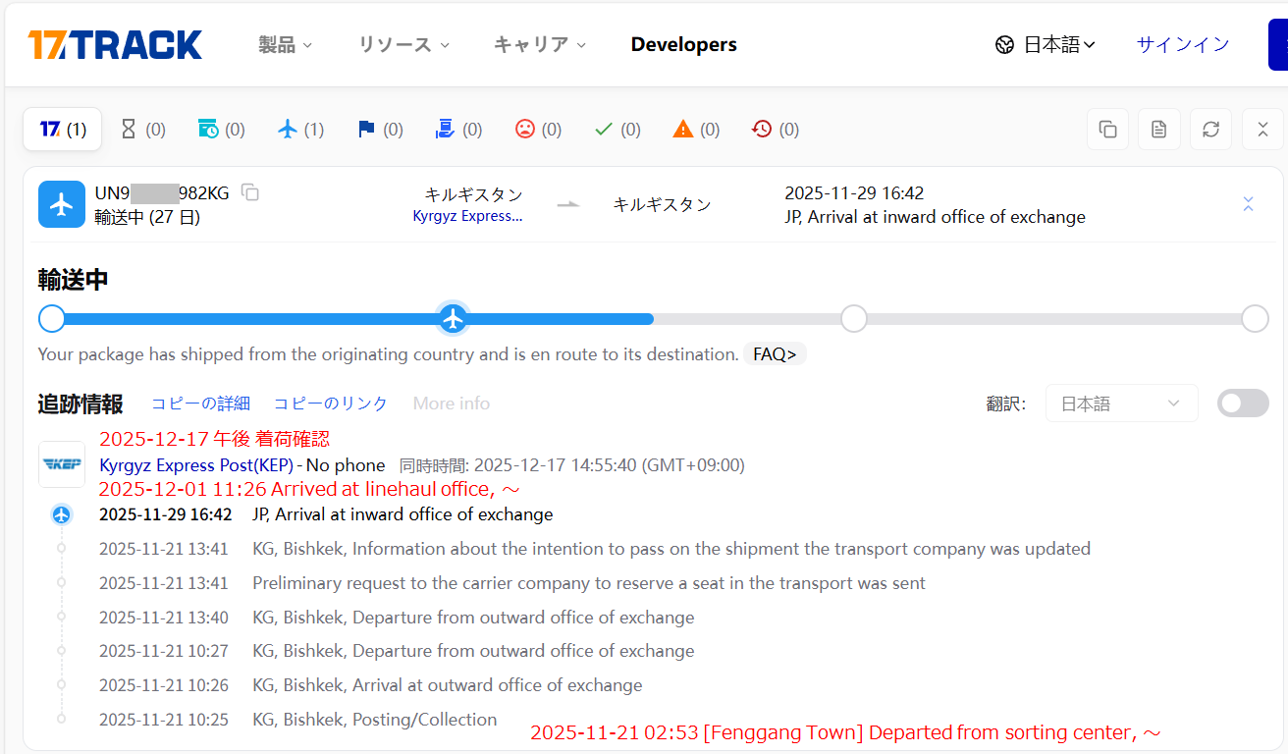
Task: Copy the tracking number with copy icon
Action: (250, 192)
